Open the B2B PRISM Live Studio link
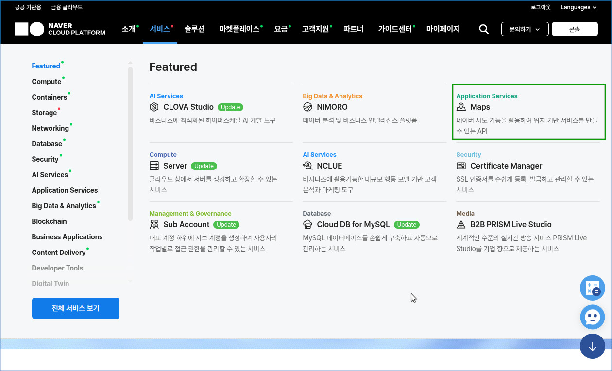The image size is (612, 371). (x=511, y=224)
